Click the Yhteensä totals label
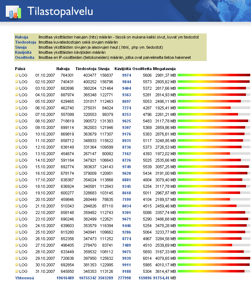 coord(24,278)
